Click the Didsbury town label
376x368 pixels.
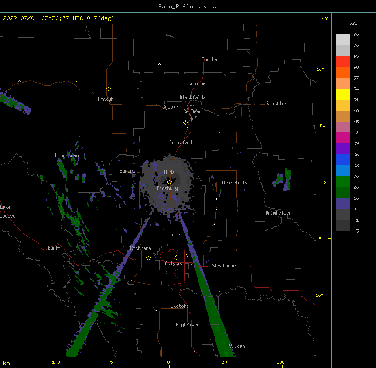tap(167, 188)
